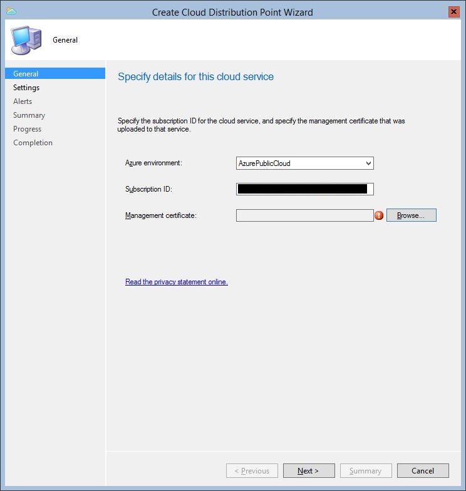Click the 'Azure environment:' label
This screenshot has width=466, height=491.
tap(153, 163)
